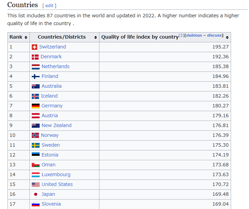Open the discuss link in header
The height and width of the screenshot is (209, 249).
tap(214, 36)
